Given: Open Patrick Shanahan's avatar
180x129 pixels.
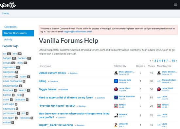Looking at the screenshot, I should [x=116, y=97].
